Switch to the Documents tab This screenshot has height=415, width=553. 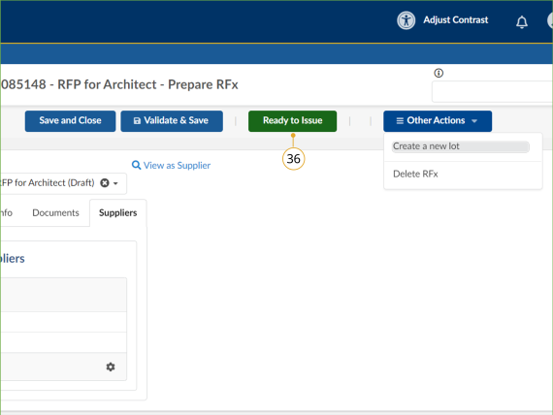click(x=55, y=213)
